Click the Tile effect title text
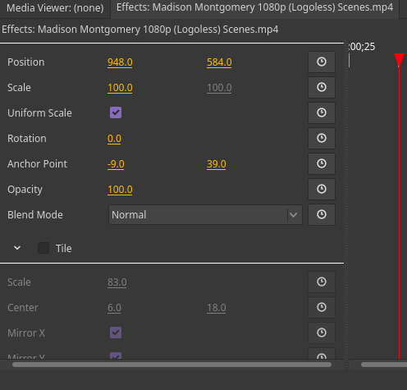Image resolution: width=407 pixels, height=390 pixels. coord(64,249)
